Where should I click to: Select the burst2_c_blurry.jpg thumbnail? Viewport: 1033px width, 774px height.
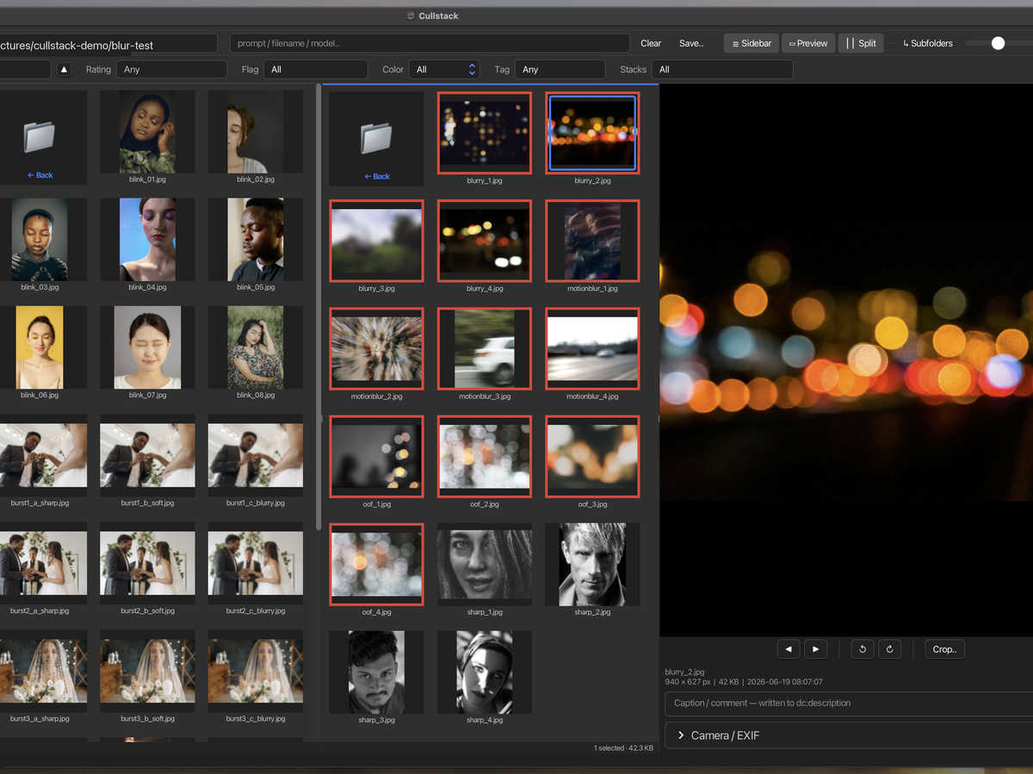(x=256, y=562)
